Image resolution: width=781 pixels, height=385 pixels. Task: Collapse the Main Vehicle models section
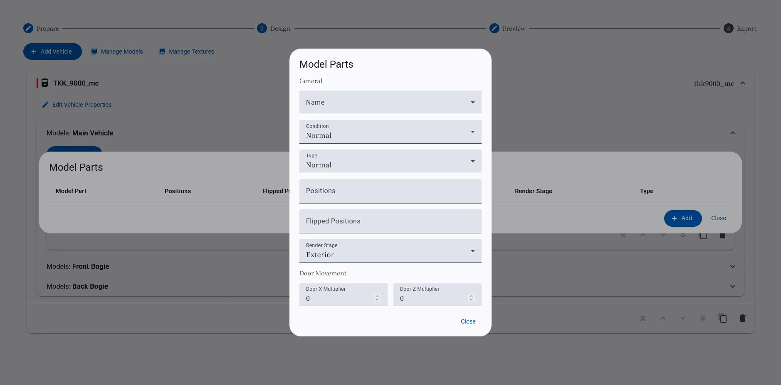click(x=732, y=133)
